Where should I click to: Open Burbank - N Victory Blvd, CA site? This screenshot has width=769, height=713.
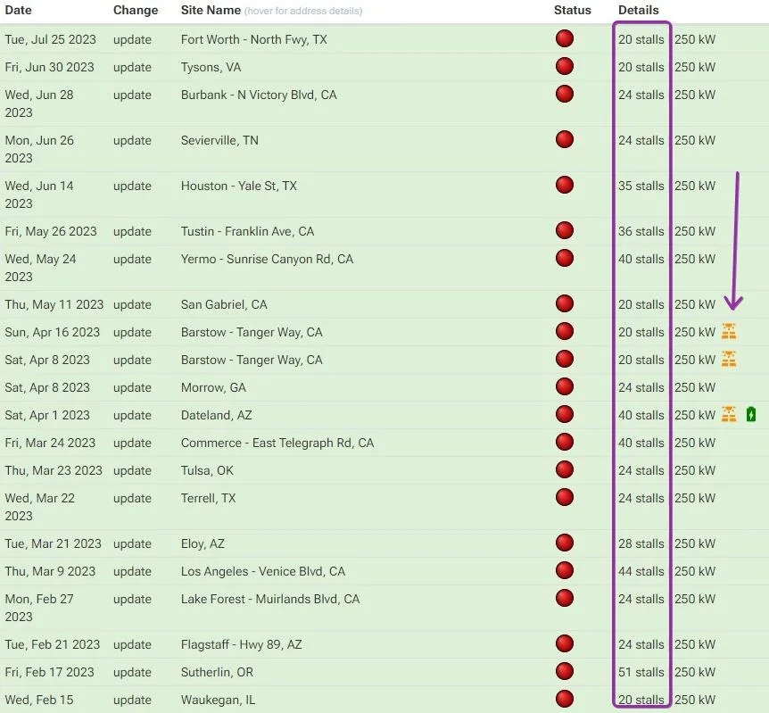(x=259, y=95)
